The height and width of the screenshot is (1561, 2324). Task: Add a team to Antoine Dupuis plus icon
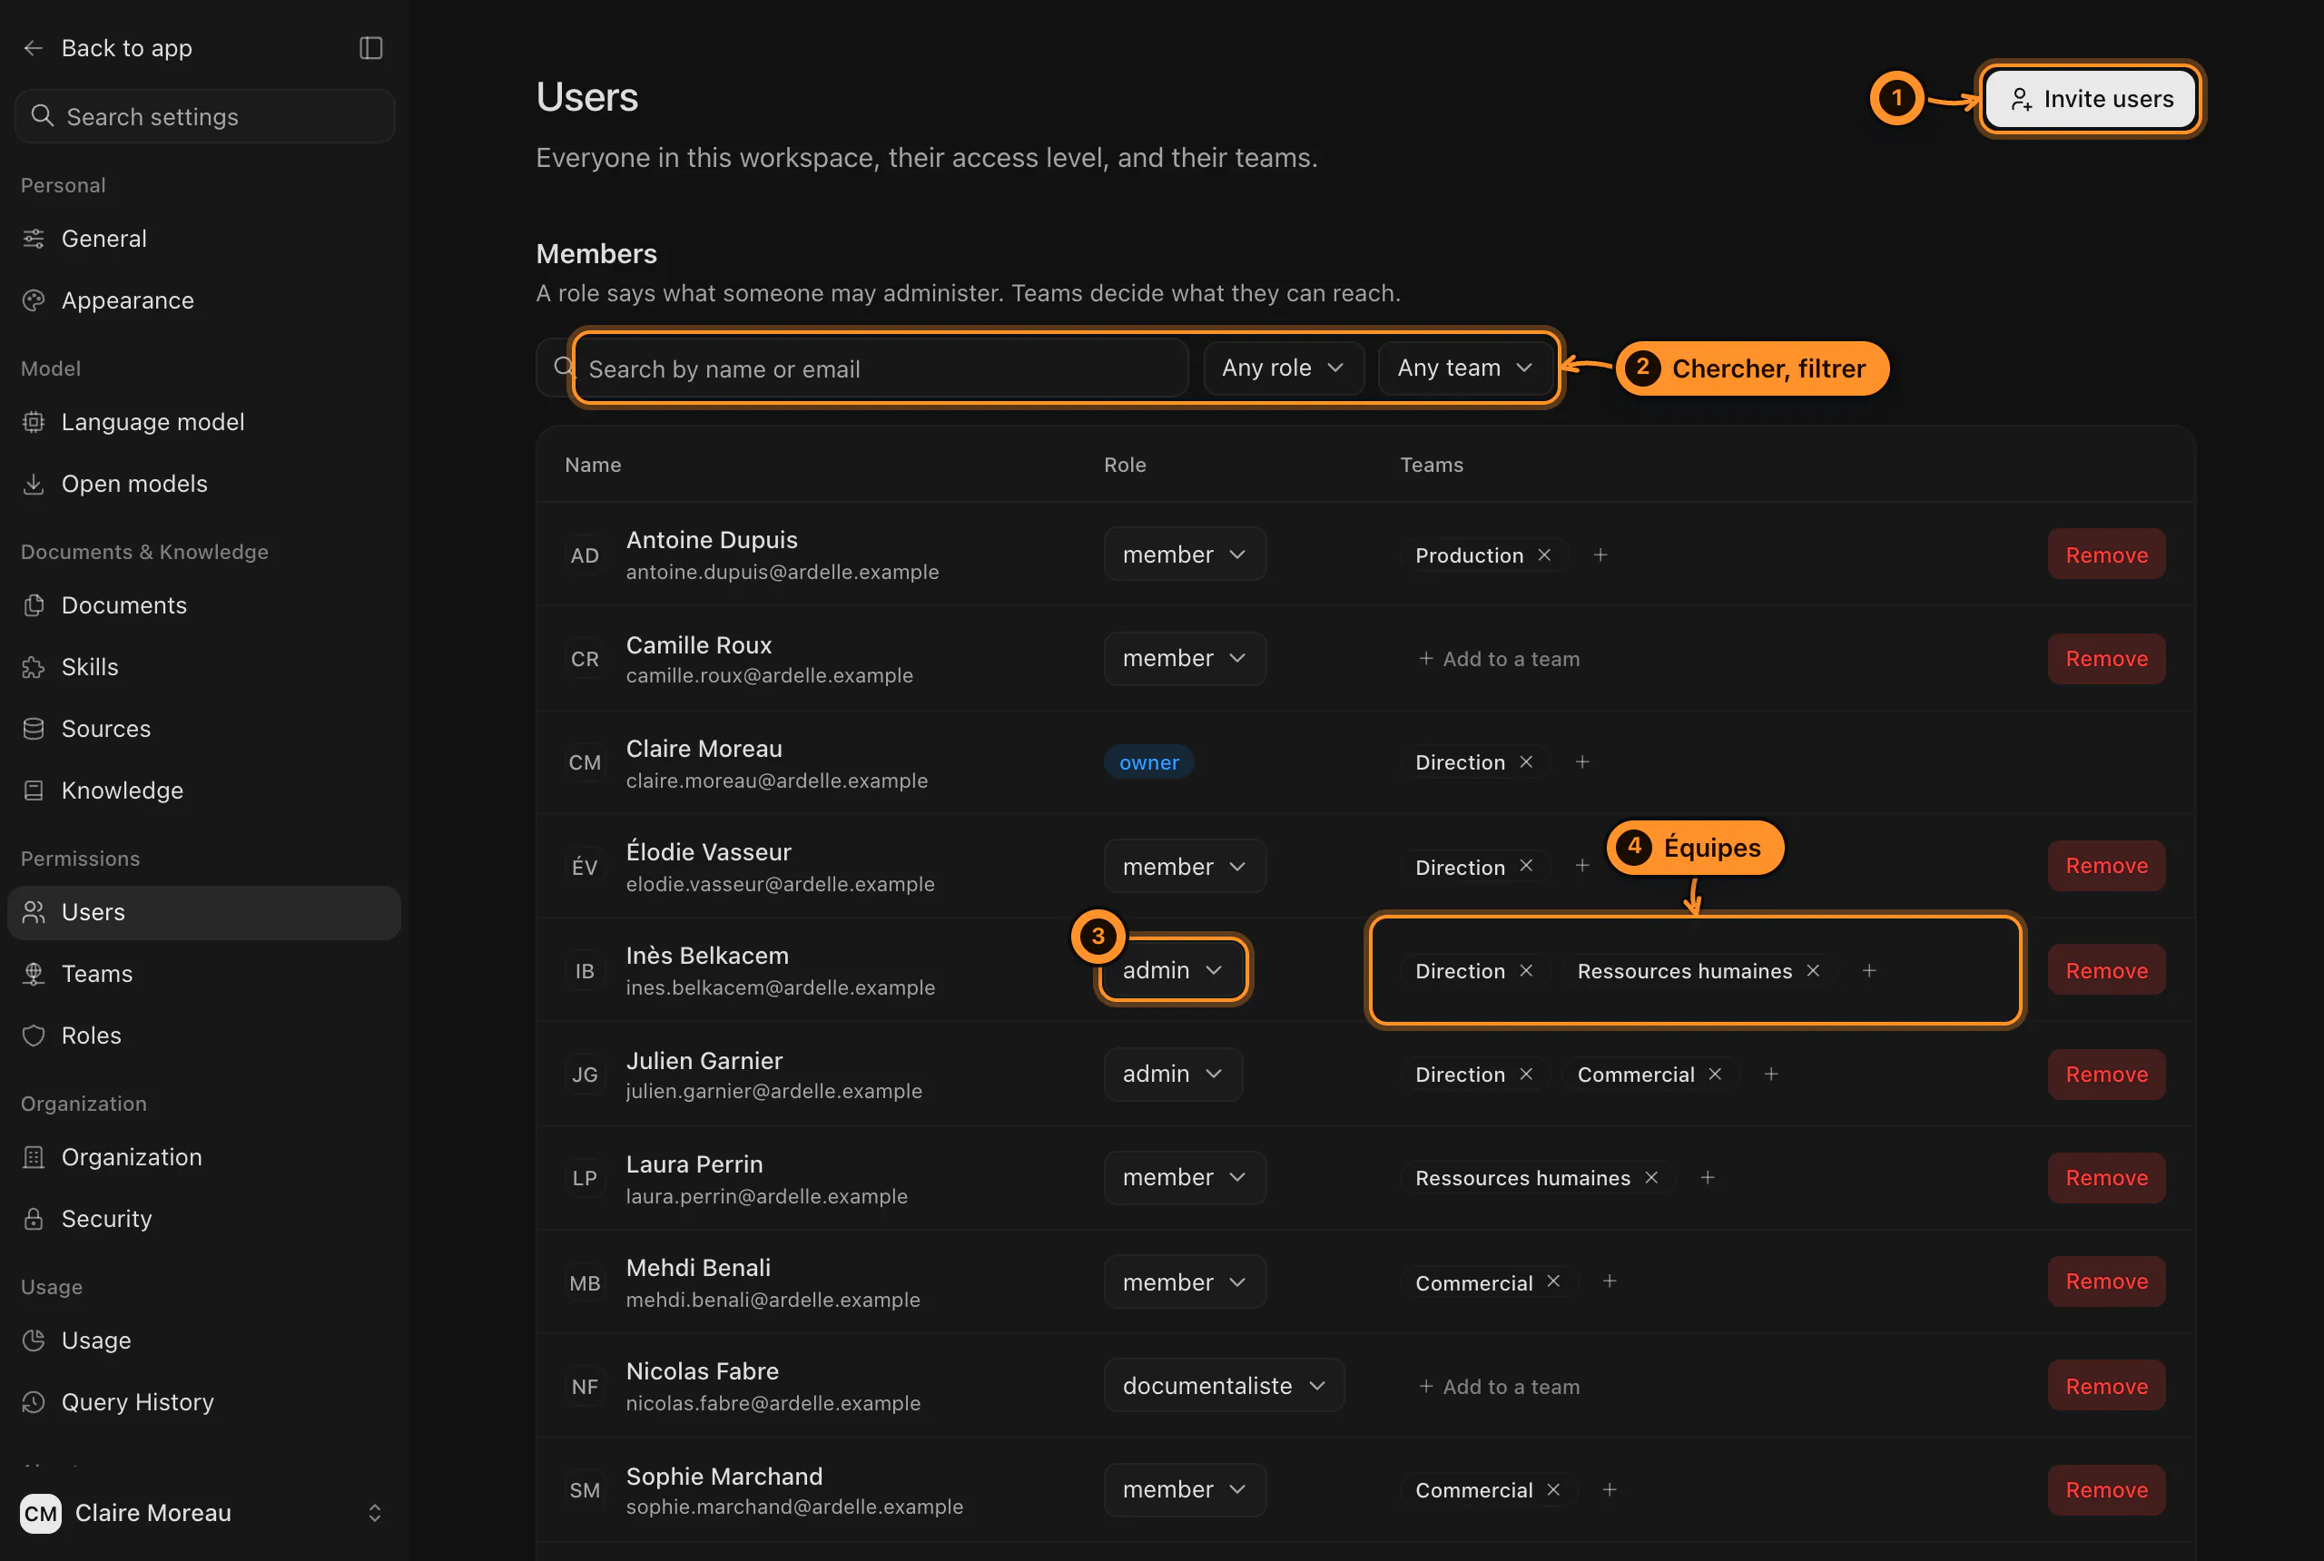[1600, 555]
